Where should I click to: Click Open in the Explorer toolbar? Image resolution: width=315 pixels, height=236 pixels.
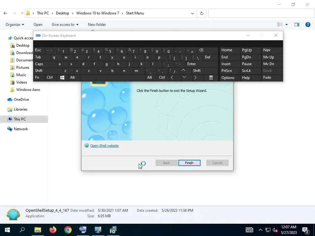click(38, 25)
